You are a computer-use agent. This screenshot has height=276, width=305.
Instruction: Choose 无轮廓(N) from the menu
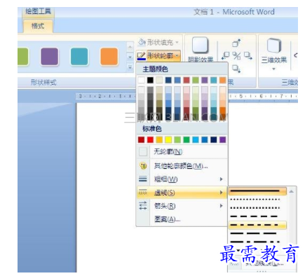pos(182,152)
